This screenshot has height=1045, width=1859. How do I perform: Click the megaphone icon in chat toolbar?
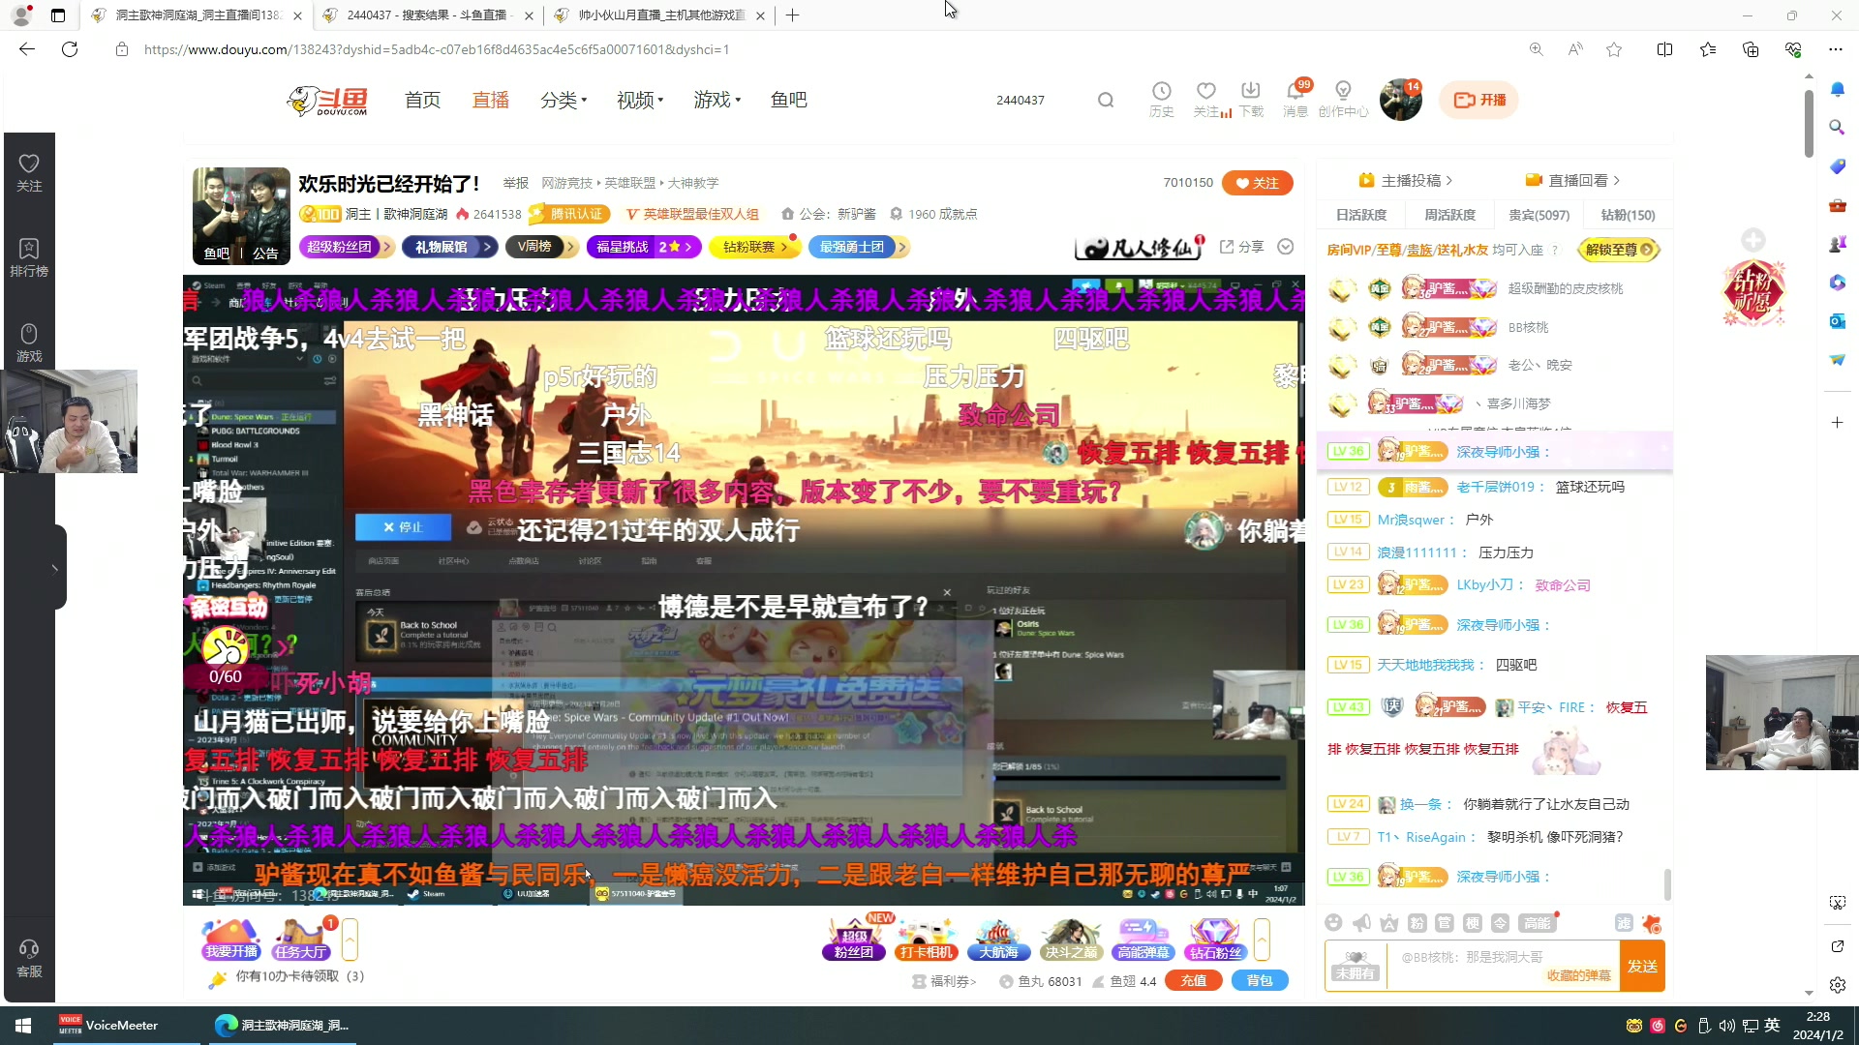pos(1361,923)
